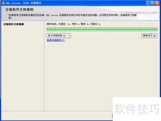
Task: Re-run checks with the 重新运行(R) button
Action: [149, 35]
